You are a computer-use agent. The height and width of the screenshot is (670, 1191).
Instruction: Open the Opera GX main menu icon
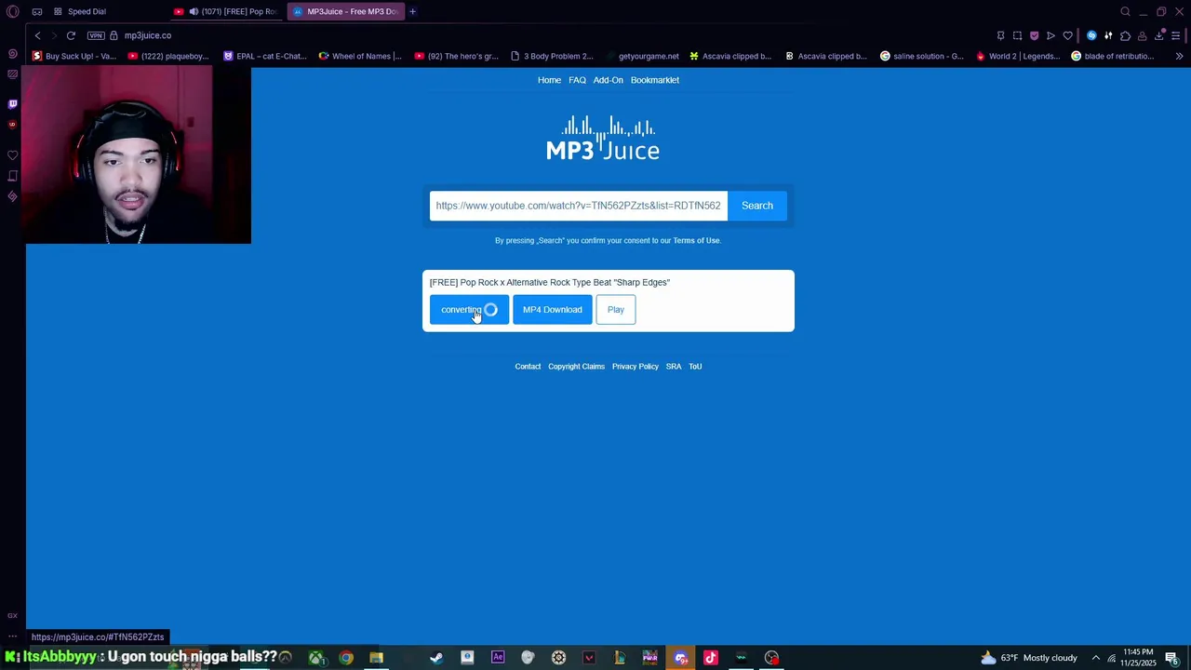12,11
